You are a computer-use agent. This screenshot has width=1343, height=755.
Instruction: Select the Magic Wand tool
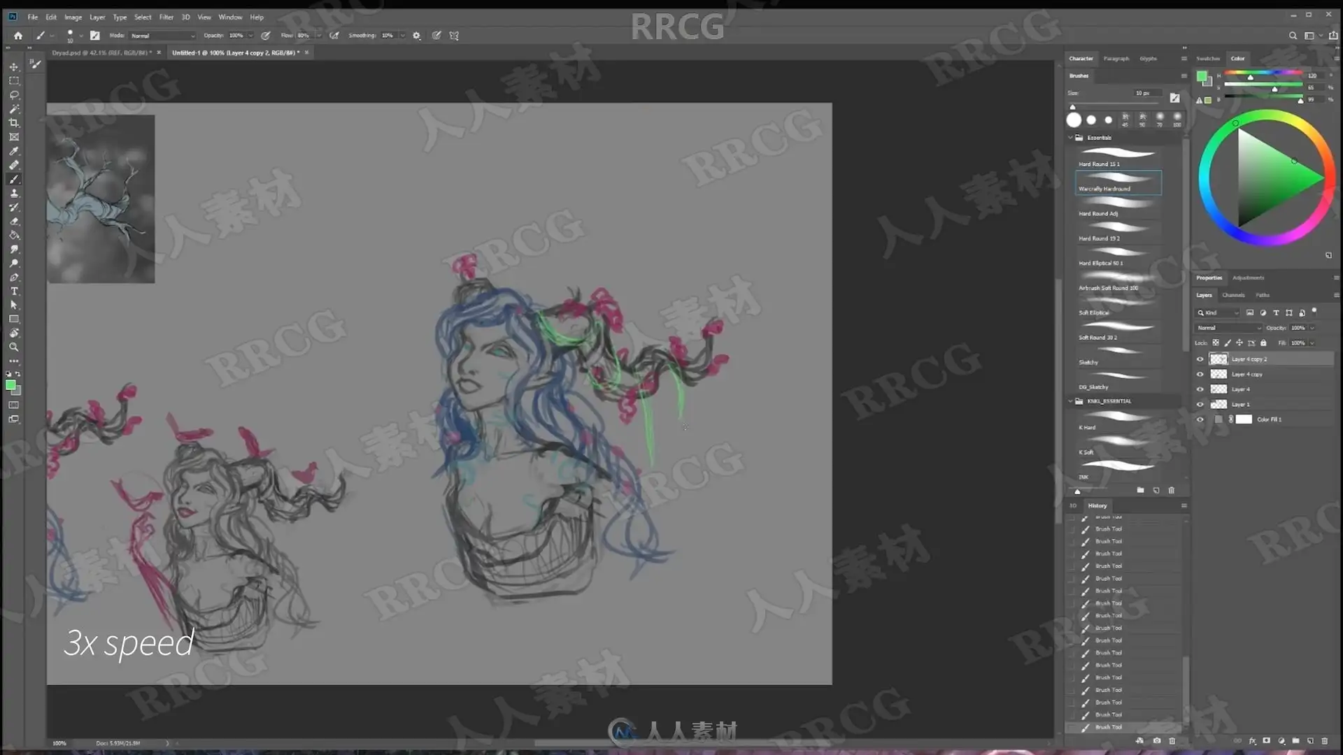pyautogui.click(x=14, y=109)
